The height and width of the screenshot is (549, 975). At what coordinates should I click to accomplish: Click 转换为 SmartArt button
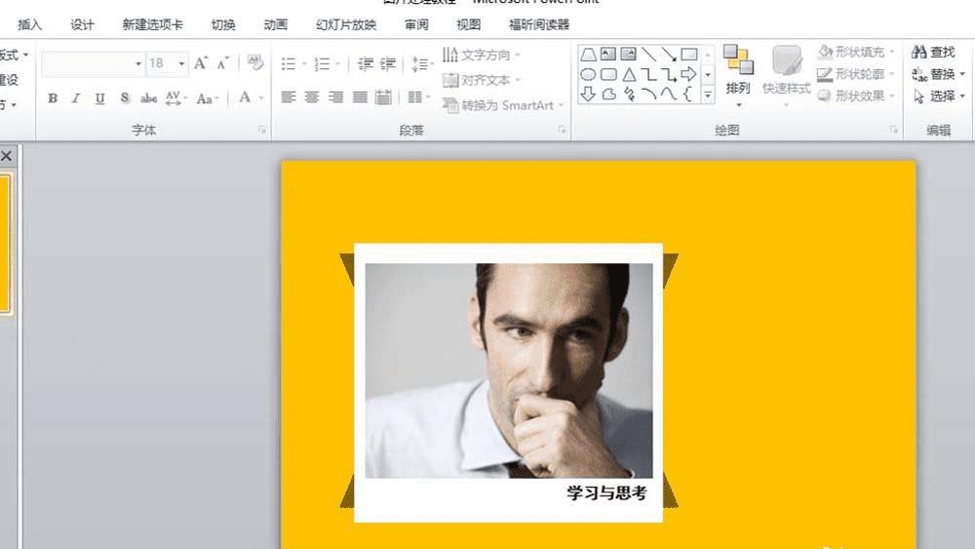(503, 105)
